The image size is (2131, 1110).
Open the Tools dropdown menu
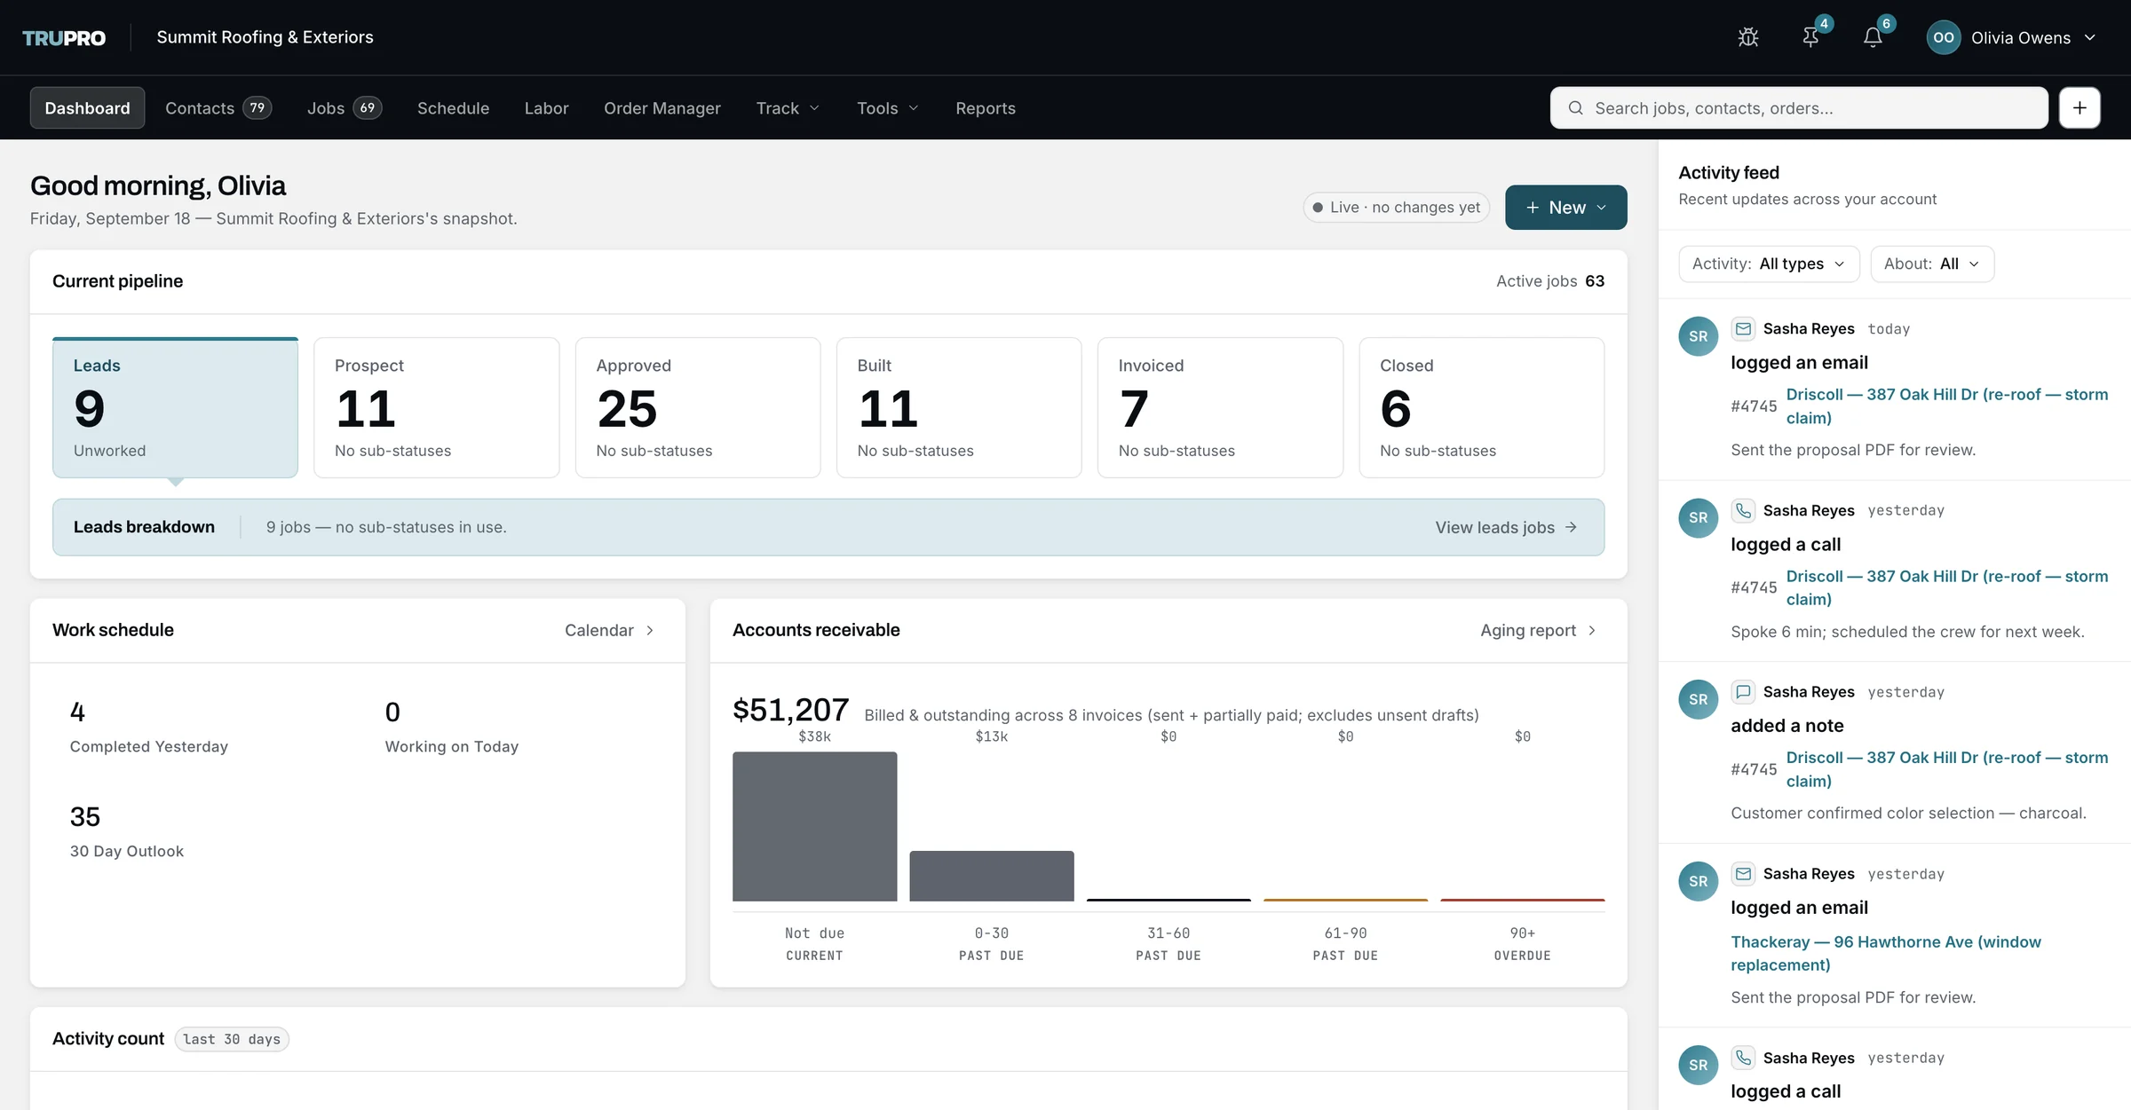[887, 107]
